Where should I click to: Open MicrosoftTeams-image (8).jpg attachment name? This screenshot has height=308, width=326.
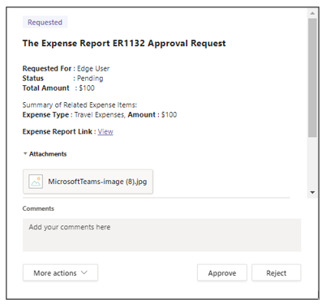click(x=97, y=182)
